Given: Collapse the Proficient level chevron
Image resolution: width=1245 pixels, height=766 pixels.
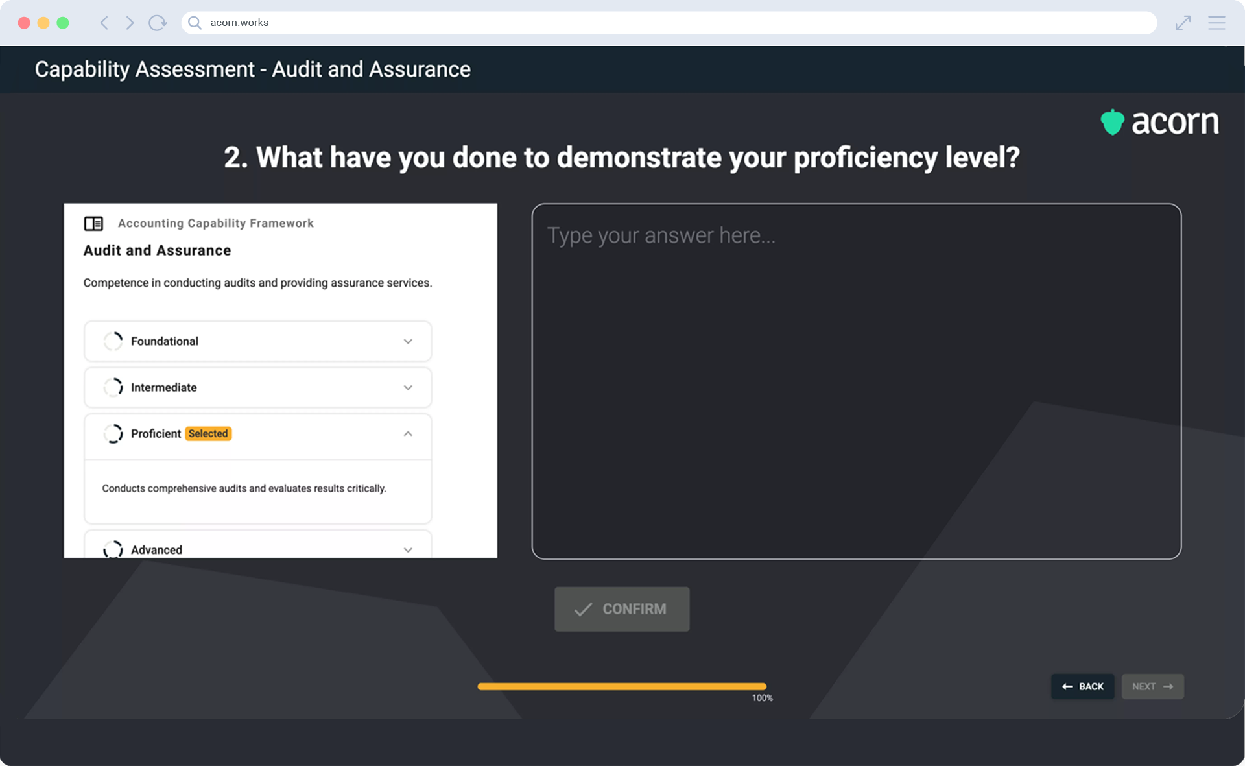Looking at the screenshot, I should pyautogui.click(x=408, y=434).
